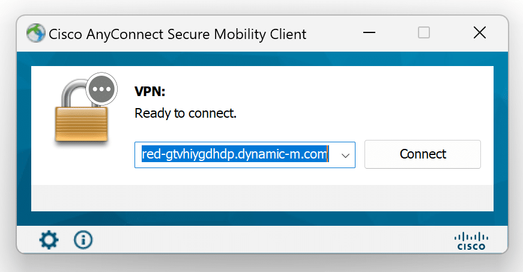Click the gray strip below the address field

point(262,198)
